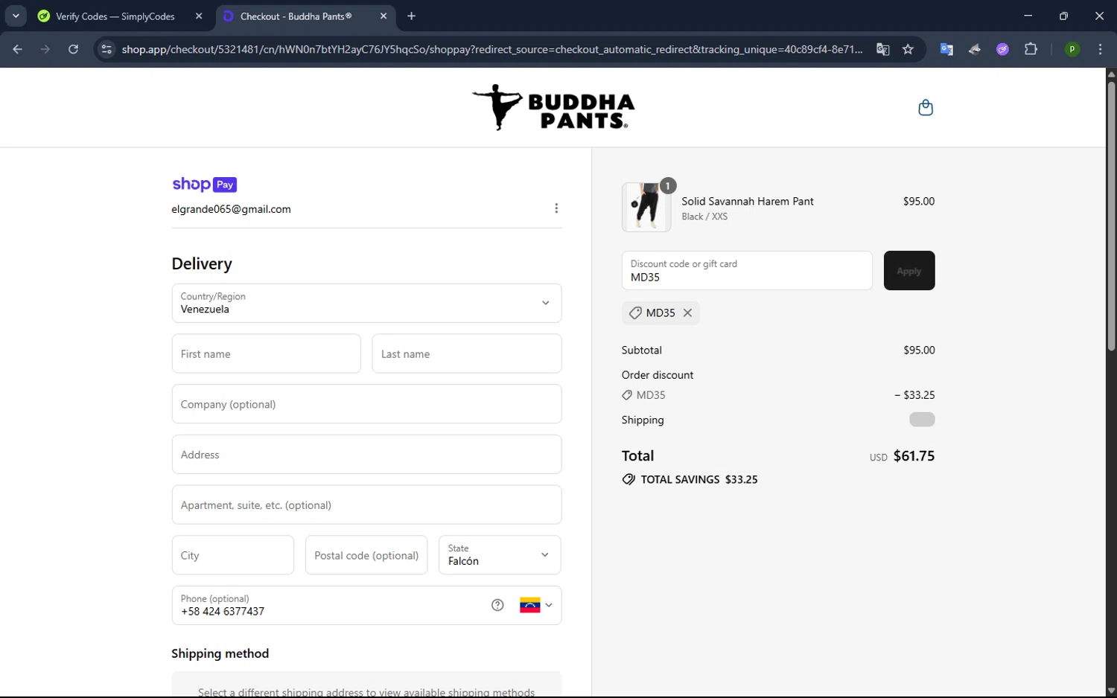The image size is (1117, 698).
Task: Focus the Discount code or gift card field
Action: [x=747, y=271]
